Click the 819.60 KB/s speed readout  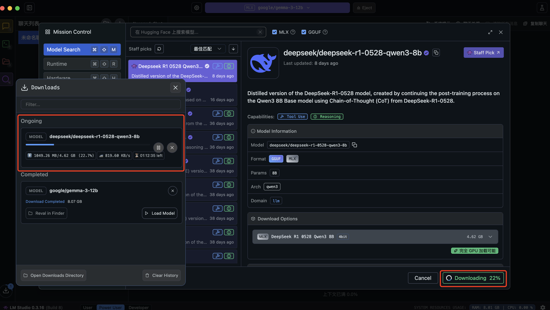(114, 156)
